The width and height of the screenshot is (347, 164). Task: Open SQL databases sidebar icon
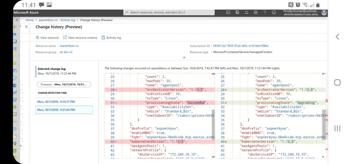15,85
